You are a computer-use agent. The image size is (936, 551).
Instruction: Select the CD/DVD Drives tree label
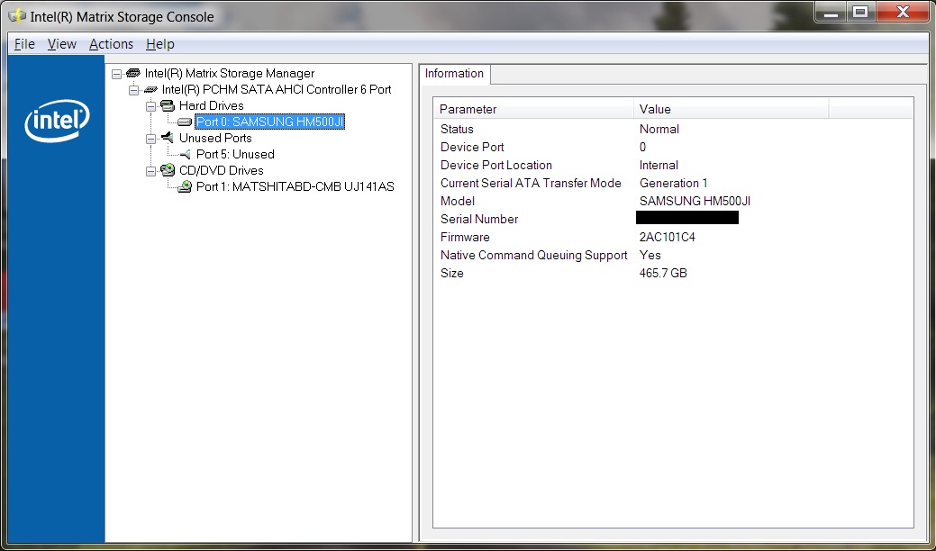coord(222,170)
